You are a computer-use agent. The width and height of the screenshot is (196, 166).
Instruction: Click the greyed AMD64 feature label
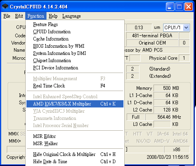(180, 141)
